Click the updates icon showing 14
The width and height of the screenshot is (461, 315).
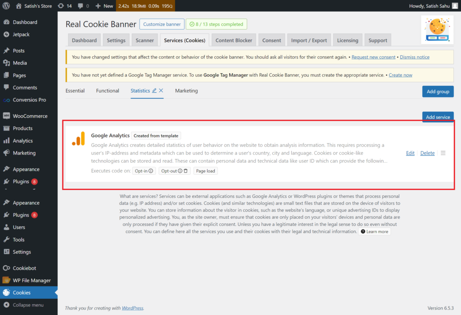[65, 6]
